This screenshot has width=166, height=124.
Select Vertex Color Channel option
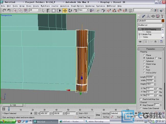141,108
